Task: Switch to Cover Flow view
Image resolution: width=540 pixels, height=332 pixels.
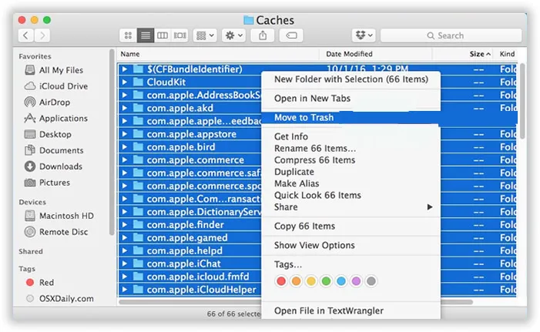Action: tap(180, 35)
